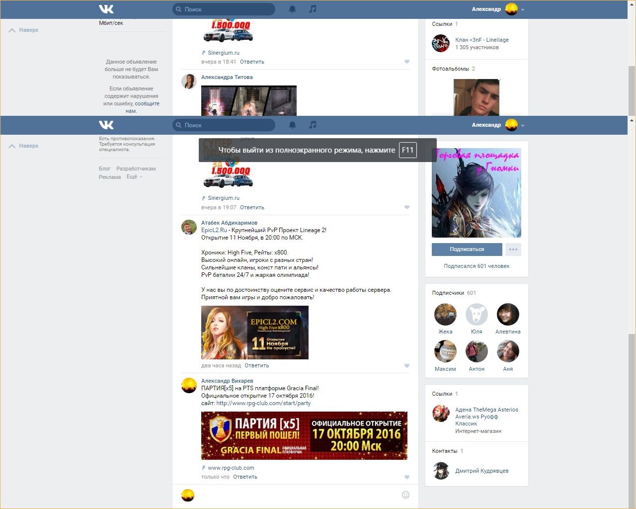Open the Контакты 1 section header

(448, 451)
